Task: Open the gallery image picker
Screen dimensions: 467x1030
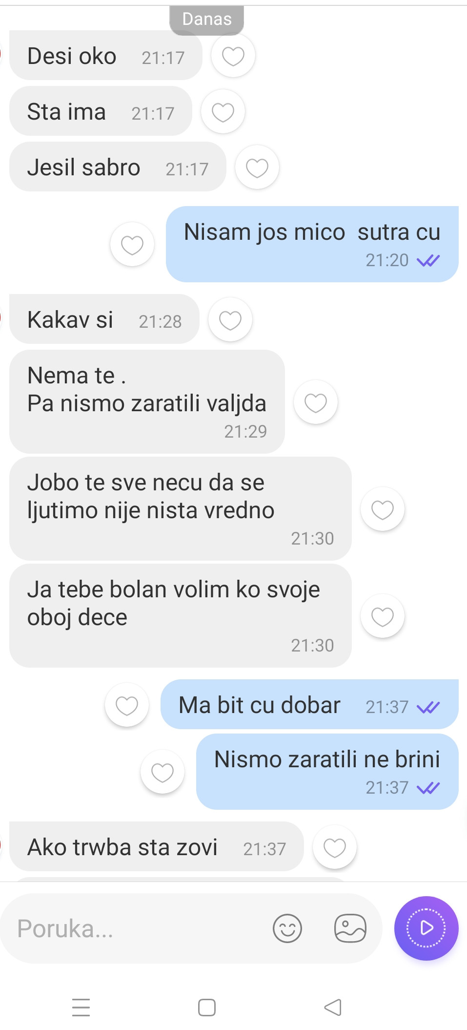Action: (x=350, y=928)
